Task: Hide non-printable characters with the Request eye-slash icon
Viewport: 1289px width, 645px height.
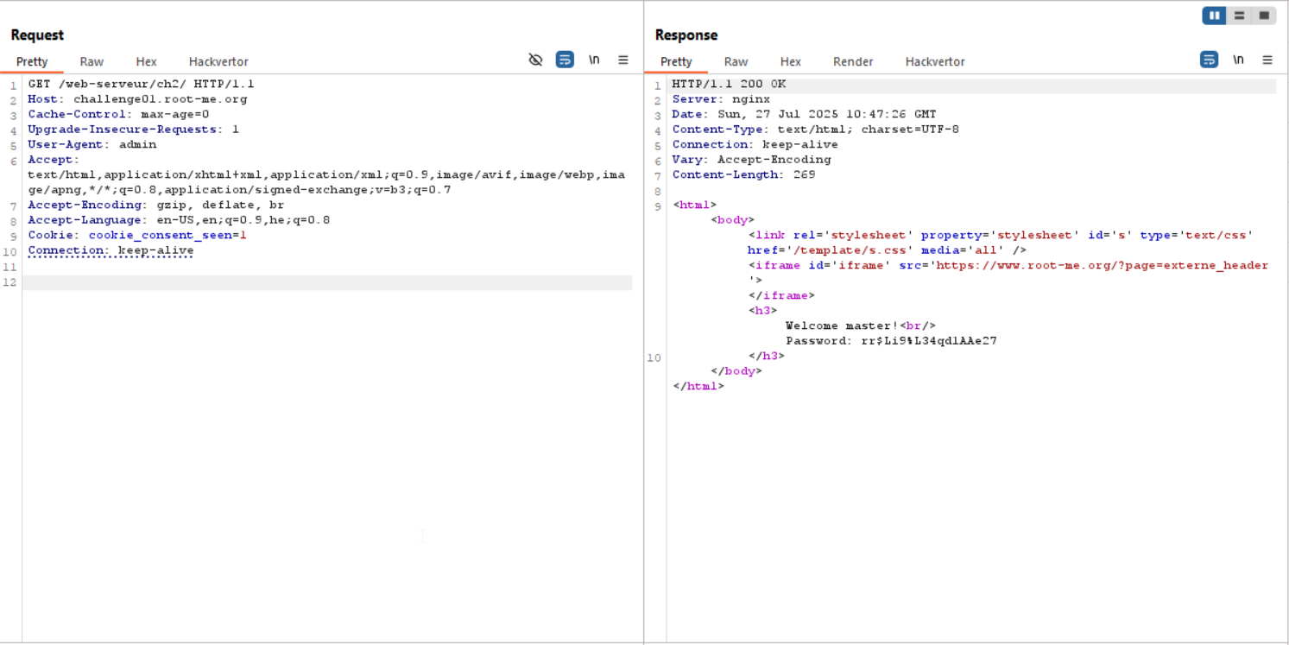Action: tap(535, 60)
